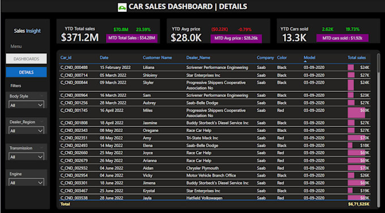
Task: Open the Body Style dropdown
Action: pyautogui.click(x=26, y=105)
